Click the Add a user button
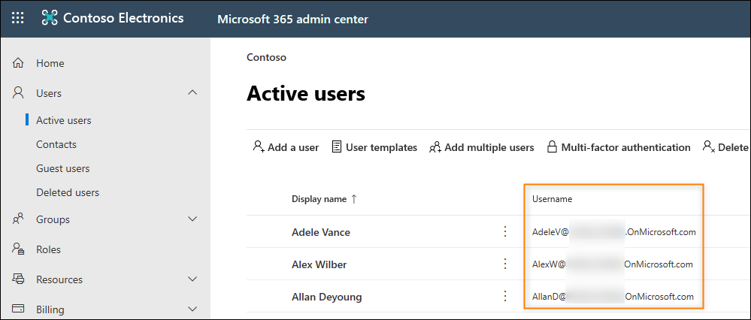751x320 pixels. point(286,147)
